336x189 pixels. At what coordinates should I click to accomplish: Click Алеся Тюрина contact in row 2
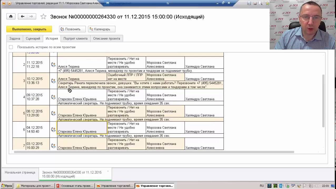tap(82, 63)
